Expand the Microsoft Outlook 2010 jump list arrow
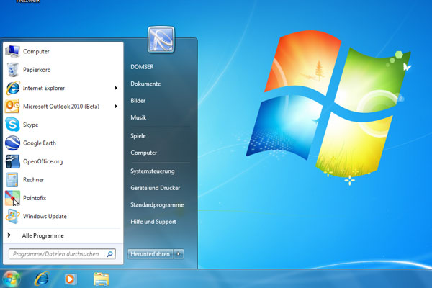432x288 pixels. click(x=116, y=107)
